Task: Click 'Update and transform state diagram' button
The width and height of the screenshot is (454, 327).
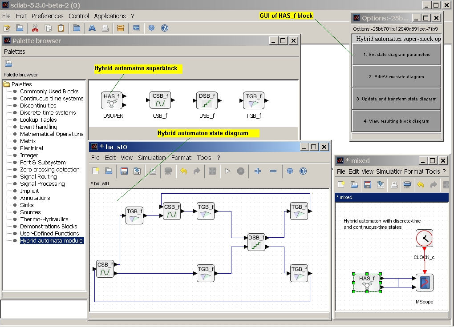Action: click(397, 99)
